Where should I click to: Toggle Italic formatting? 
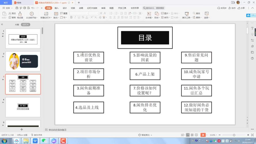coord(75,17)
